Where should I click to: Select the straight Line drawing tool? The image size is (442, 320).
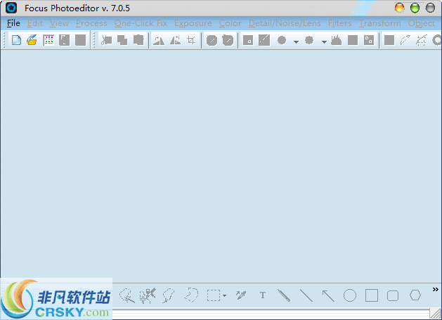point(306,295)
